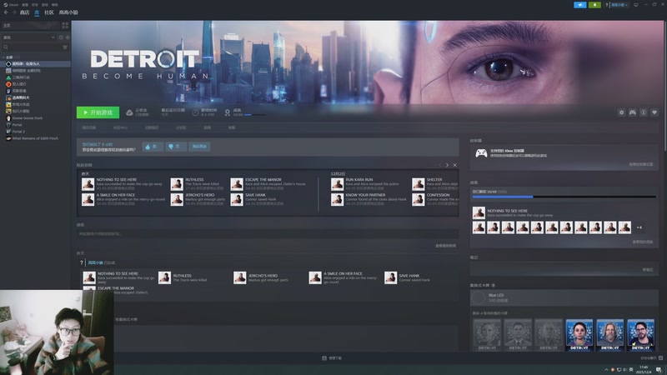The image size is (667, 375).
Task: Go back with the left arrow button
Action: point(6,12)
